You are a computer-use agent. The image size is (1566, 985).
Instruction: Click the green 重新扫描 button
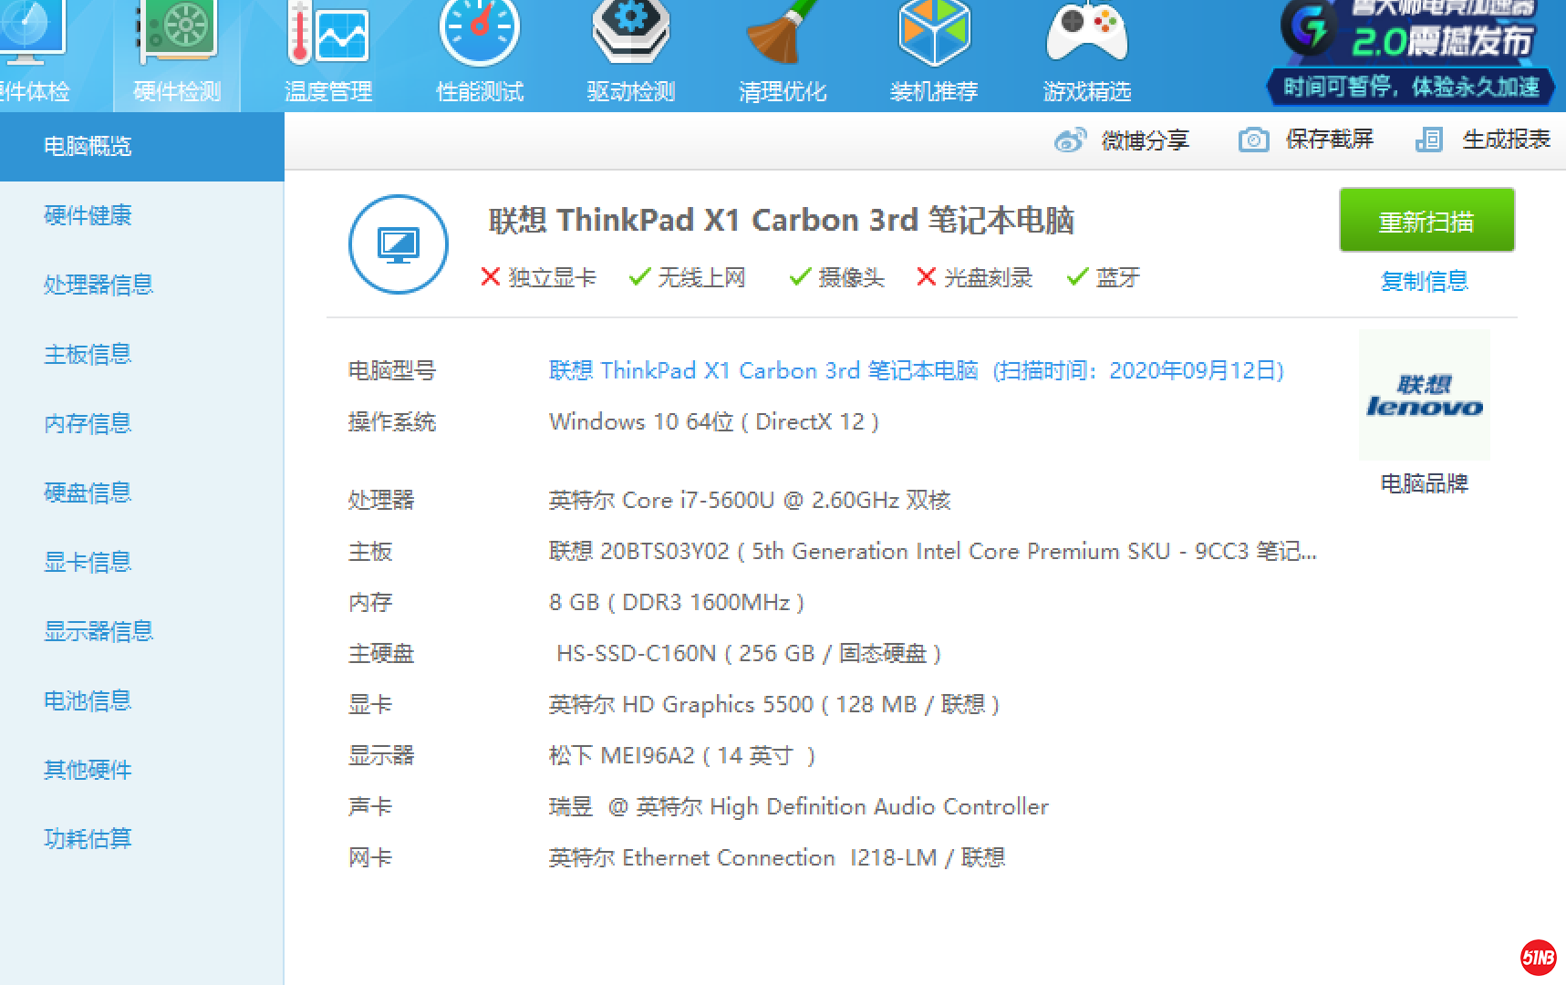click(1426, 220)
